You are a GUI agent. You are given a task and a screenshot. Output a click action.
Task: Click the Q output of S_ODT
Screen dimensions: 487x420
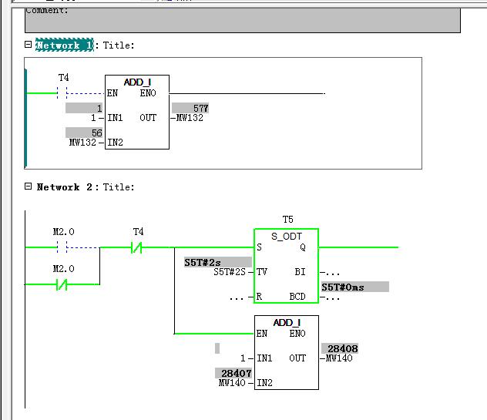[303, 247]
